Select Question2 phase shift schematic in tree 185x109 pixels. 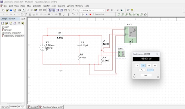click(x=15, y=36)
